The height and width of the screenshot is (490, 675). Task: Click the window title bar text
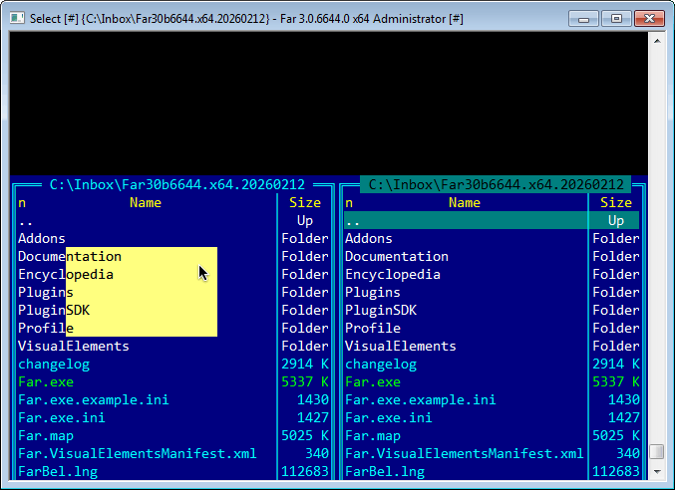[246, 19]
